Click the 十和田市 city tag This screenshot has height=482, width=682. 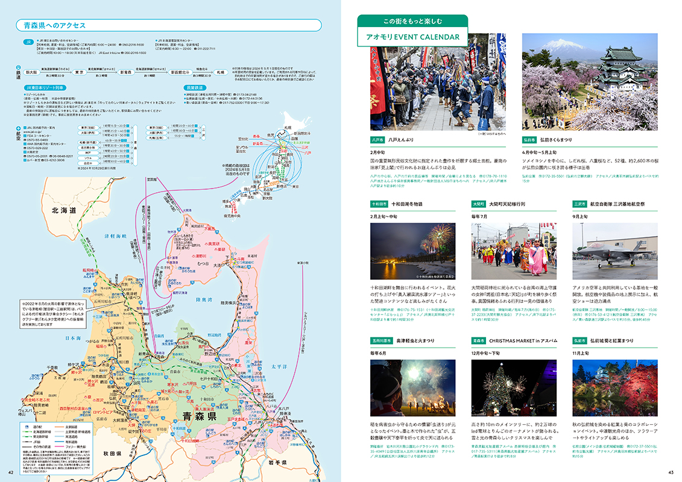tap(379, 204)
